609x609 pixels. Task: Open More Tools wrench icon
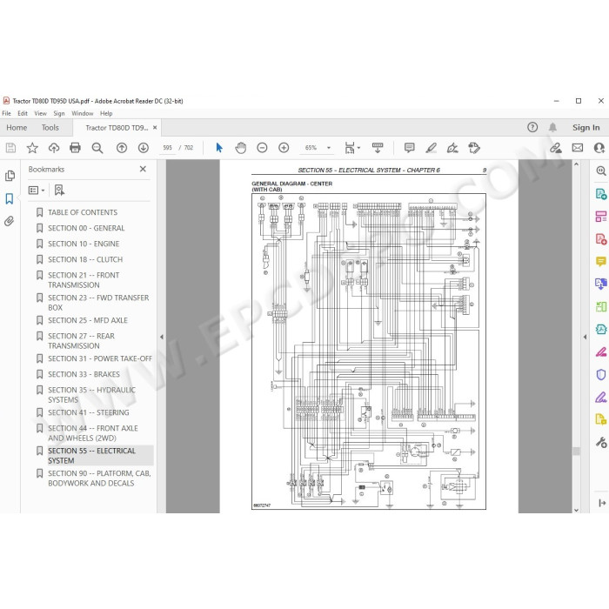click(x=601, y=442)
